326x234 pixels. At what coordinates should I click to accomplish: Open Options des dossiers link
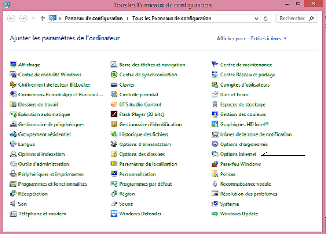pos(142,154)
